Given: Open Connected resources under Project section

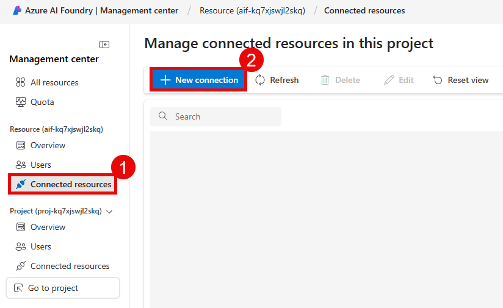Looking at the screenshot, I should pos(70,266).
